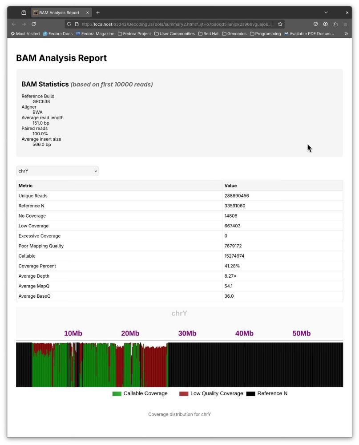Click the Callable Coverage legend swatch
The image size is (359, 445).
point(117,394)
